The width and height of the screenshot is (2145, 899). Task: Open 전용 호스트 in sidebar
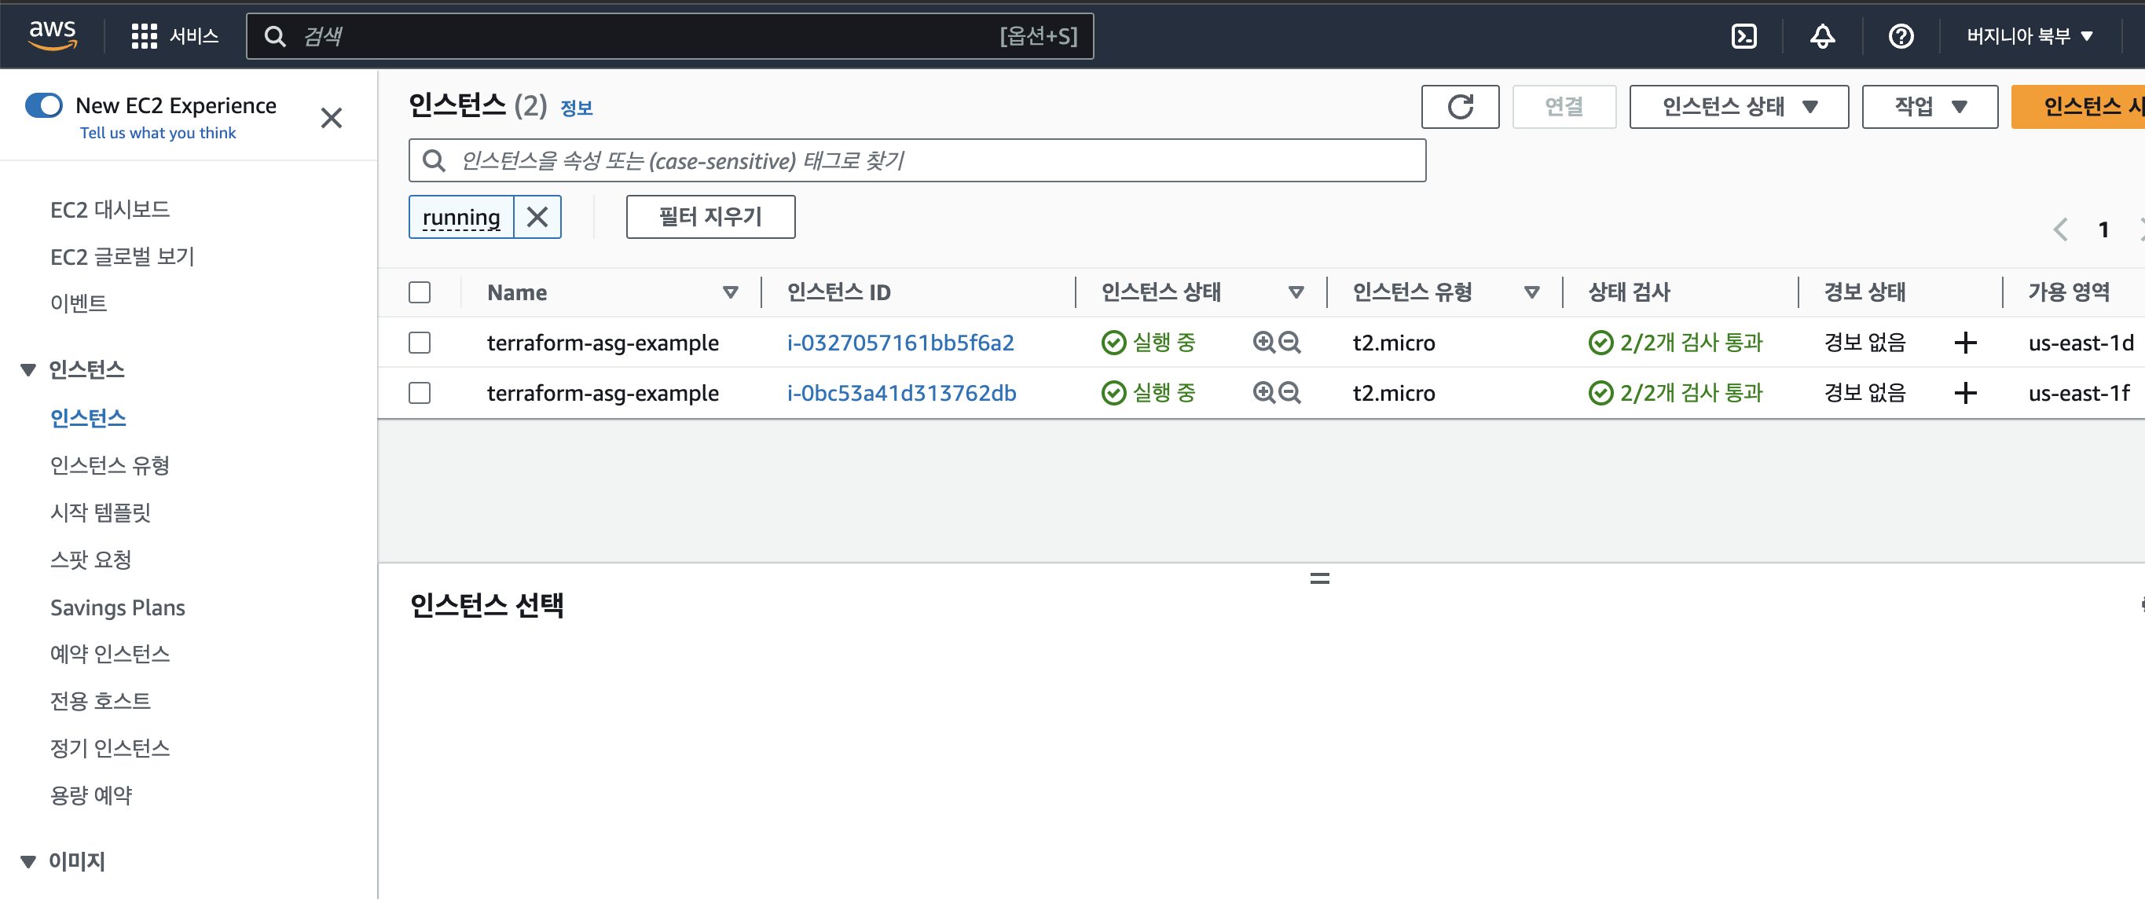click(x=100, y=701)
